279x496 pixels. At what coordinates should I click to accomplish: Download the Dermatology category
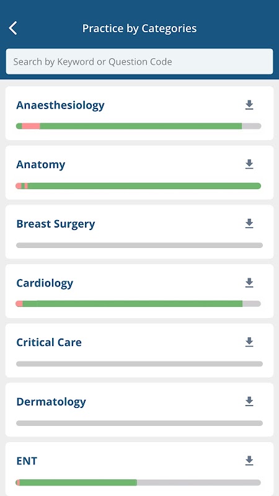click(249, 401)
